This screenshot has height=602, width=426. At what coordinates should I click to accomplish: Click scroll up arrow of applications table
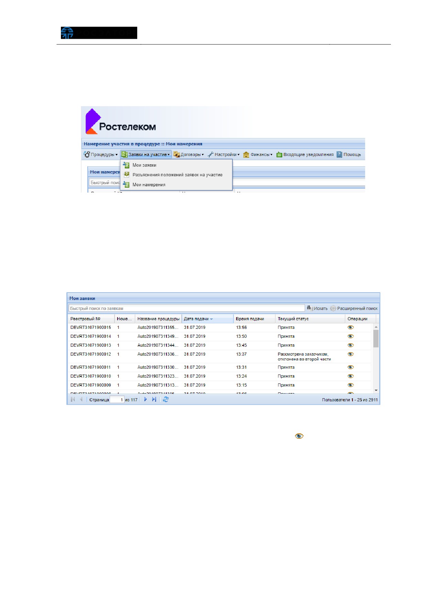tap(376, 327)
